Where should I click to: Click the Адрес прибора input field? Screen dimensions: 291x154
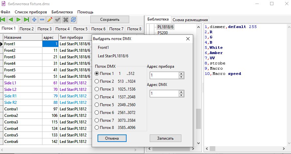coord(164,75)
